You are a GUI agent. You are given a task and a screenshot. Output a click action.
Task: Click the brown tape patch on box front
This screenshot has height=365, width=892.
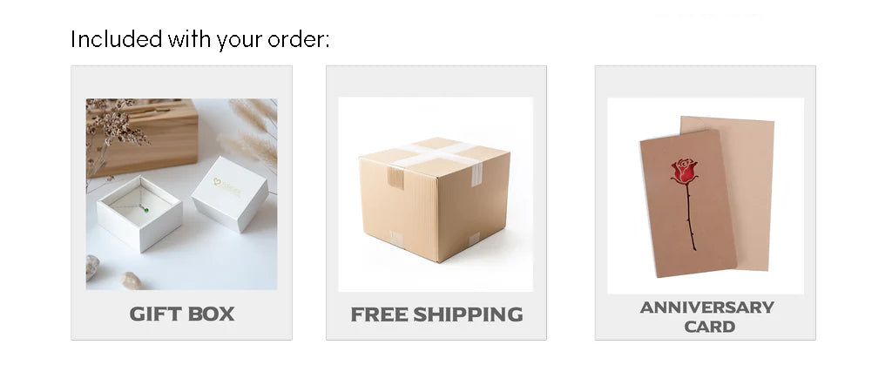coord(395,178)
